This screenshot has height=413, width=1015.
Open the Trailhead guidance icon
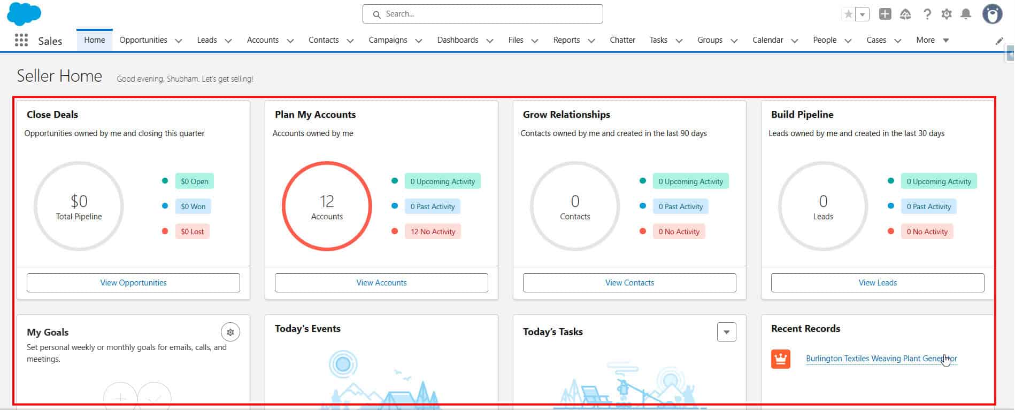[x=905, y=14]
